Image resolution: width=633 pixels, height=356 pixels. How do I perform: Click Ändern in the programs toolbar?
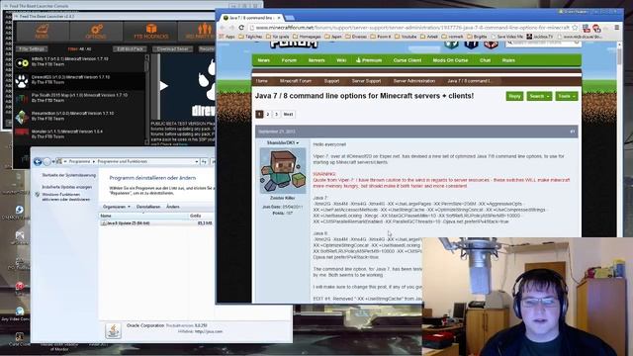point(173,207)
